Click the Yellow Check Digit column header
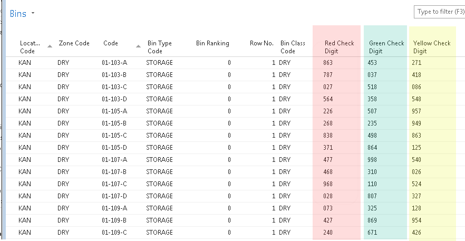This screenshot has width=465, height=241. 431,47
